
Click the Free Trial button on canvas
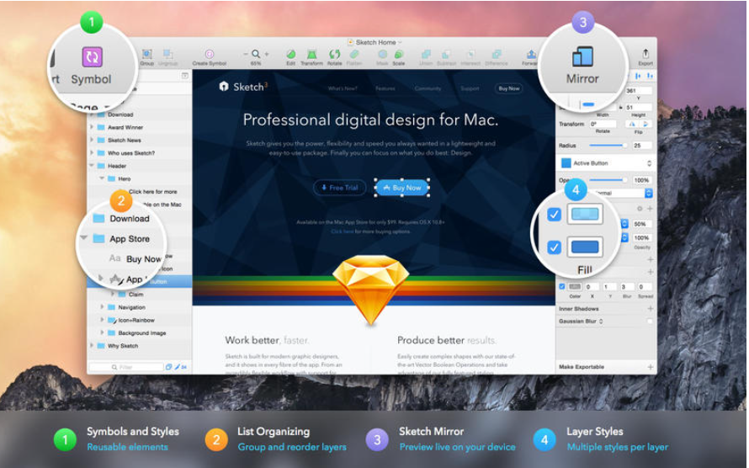[x=339, y=188]
